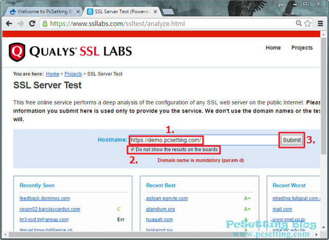The width and height of the screenshot is (329, 240).
Task: Toggle 'Do not show the results' checkbox
Action: pos(133,150)
